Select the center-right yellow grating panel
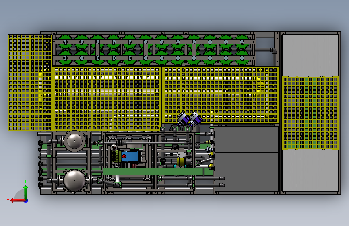The width and height of the screenshot is (349, 226). click(x=220, y=95)
